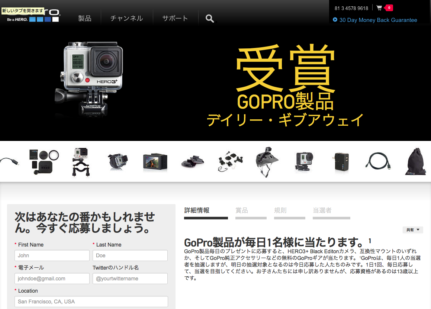Click the "GOPRO製品" banner text
This screenshot has height=309, width=431.
pos(285,102)
